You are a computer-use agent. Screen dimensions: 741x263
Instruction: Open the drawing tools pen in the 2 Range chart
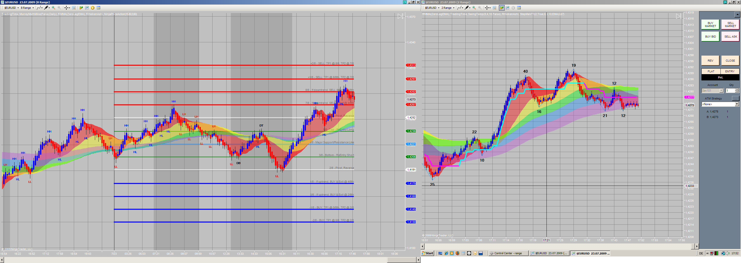coord(467,8)
